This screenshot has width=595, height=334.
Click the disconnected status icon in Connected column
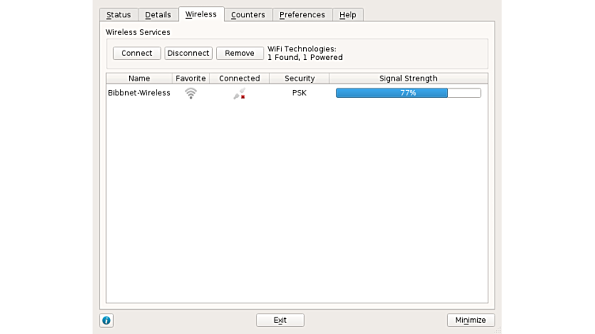[239, 93]
